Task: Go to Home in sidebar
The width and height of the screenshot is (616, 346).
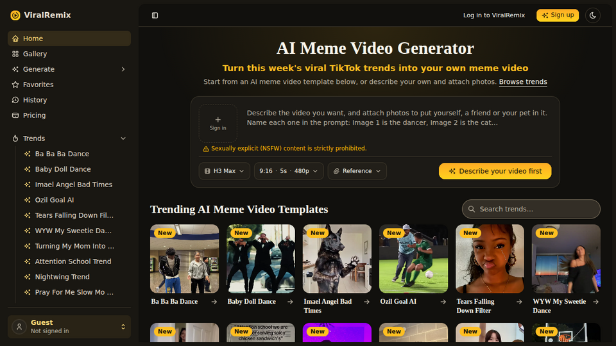Action: point(69,38)
